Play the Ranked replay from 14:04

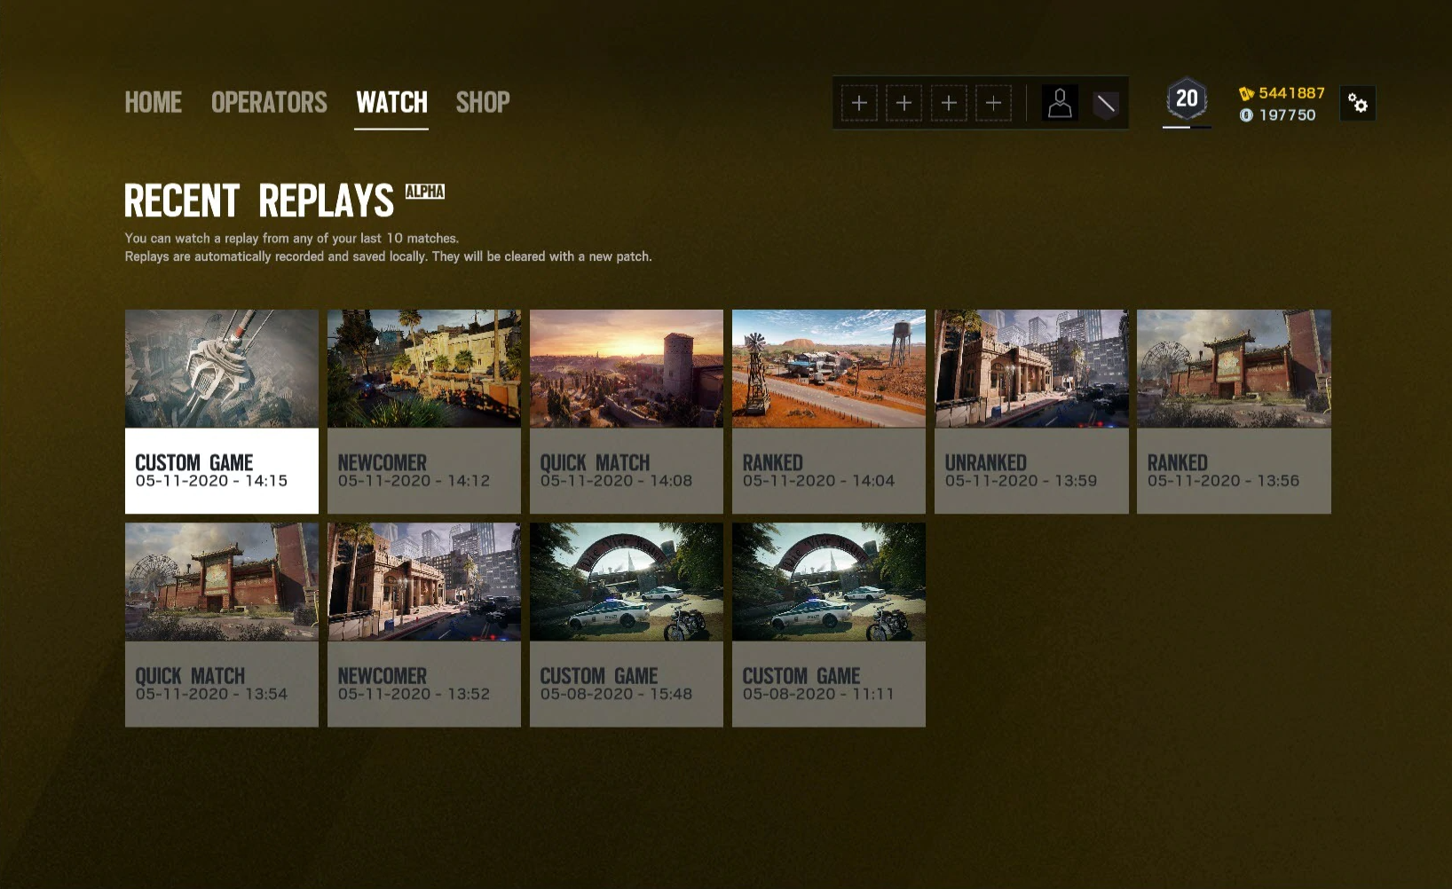[x=829, y=412]
